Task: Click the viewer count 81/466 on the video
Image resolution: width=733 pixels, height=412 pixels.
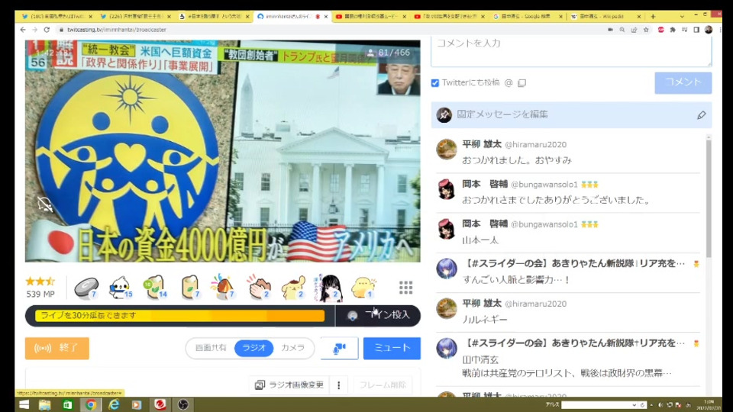Action: click(389, 53)
